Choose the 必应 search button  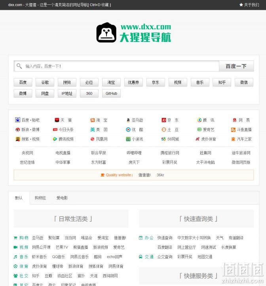pos(89,82)
